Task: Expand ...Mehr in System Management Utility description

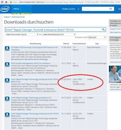Action: tap(20, 75)
